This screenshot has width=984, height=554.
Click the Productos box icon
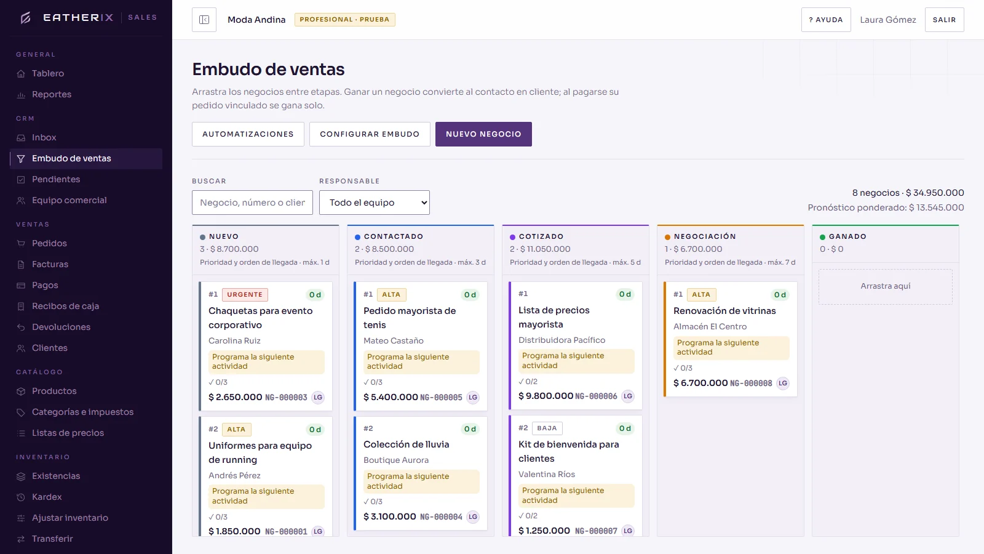point(21,391)
